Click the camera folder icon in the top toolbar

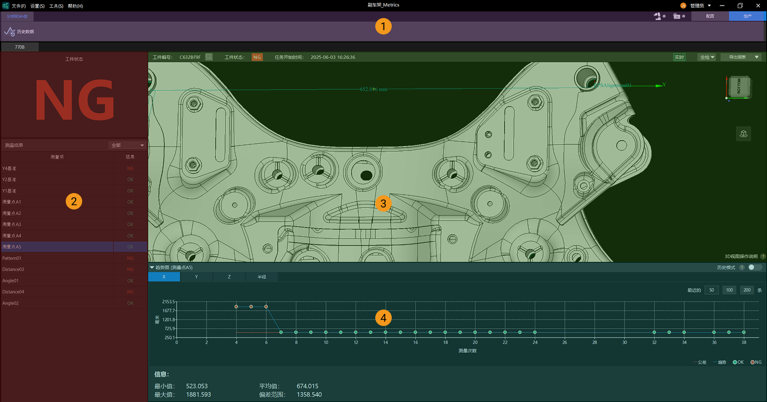[x=678, y=16]
